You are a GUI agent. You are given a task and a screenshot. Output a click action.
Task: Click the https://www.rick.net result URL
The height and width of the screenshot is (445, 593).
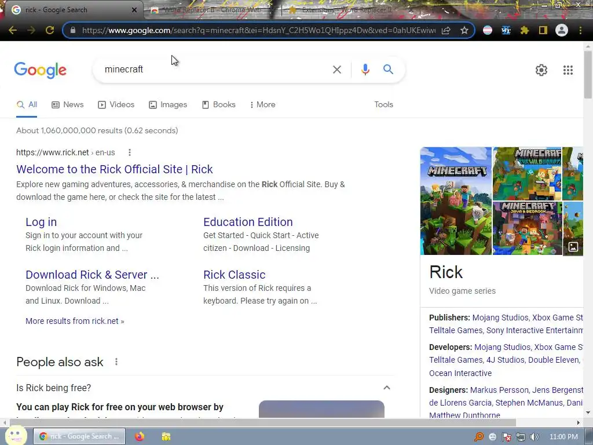pyautogui.click(x=53, y=152)
